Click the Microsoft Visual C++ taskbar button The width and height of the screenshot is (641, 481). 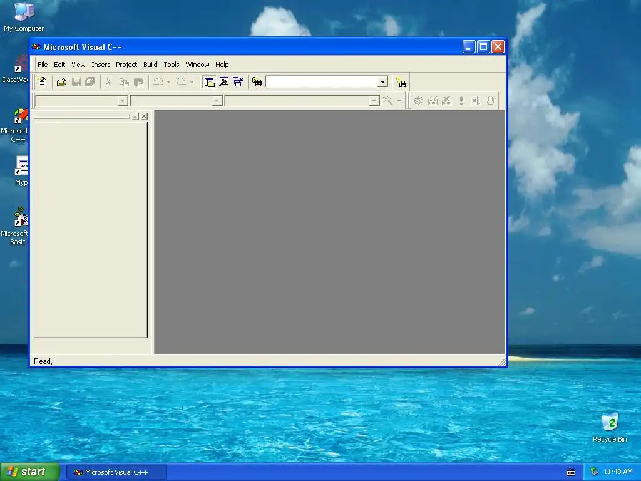[x=116, y=472]
